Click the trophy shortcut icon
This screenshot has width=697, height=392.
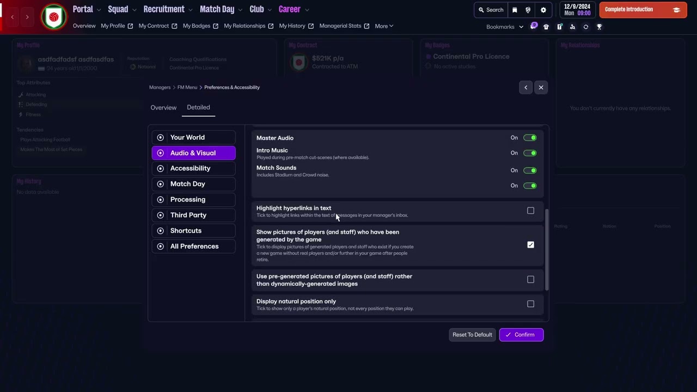tap(599, 27)
